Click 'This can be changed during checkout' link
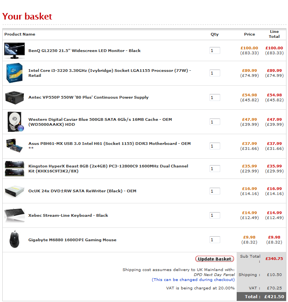Image resolution: width=288 pixels, height=302 pixels. coord(193,279)
